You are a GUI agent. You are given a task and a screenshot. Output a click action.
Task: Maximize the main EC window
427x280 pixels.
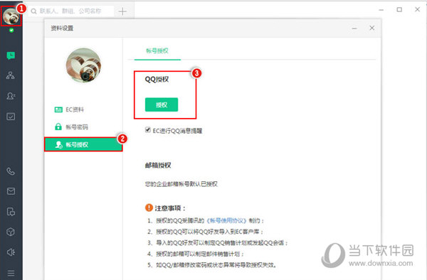tap(399, 10)
